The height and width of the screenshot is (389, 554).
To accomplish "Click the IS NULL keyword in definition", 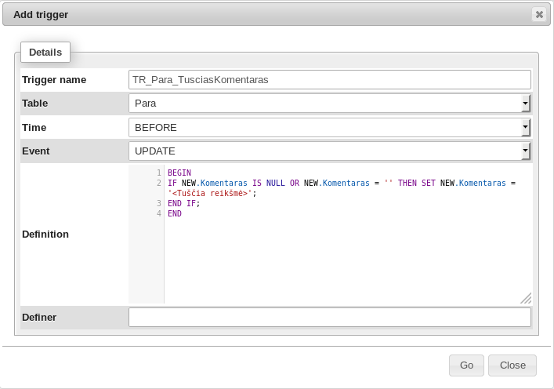I will click(x=269, y=183).
